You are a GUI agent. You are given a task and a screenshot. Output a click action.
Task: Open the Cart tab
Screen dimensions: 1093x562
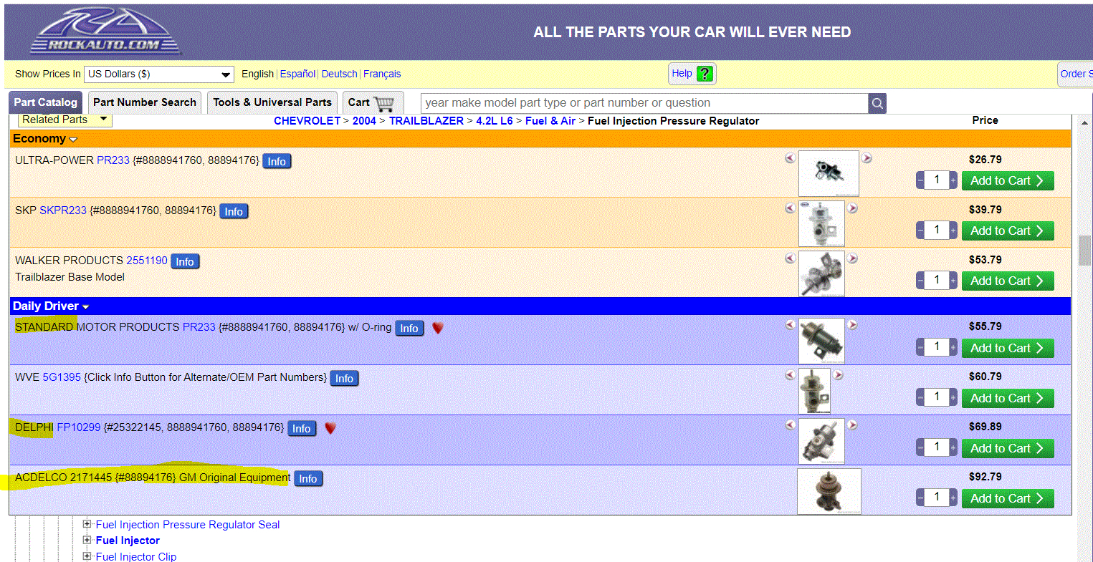(x=373, y=102)
